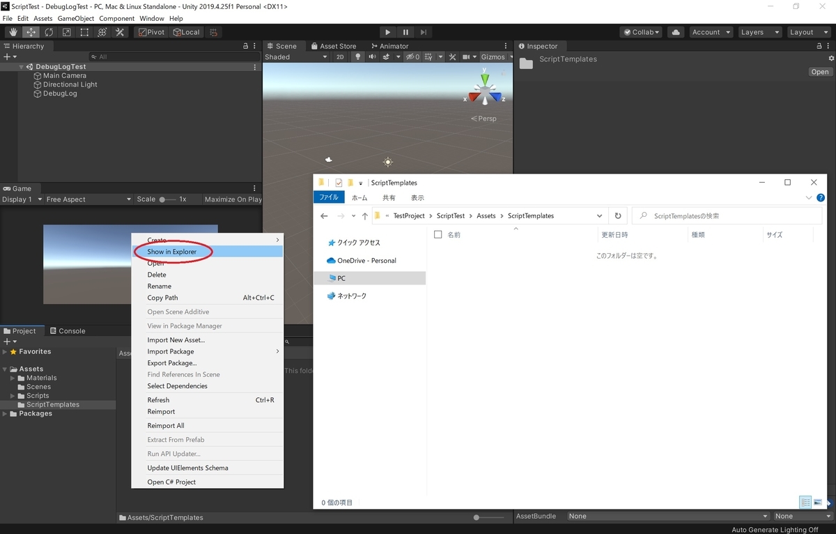
Task: Open the Layers dropdown
Action: pyautogui.click(x=757, y=32)
